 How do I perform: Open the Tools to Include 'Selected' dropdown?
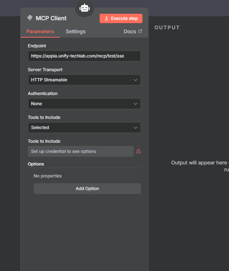pyautogui.click(x=84, y=128)
